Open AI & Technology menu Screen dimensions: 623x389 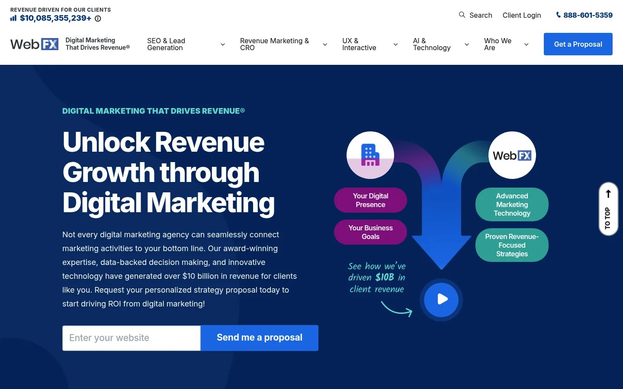pos(432,44)
